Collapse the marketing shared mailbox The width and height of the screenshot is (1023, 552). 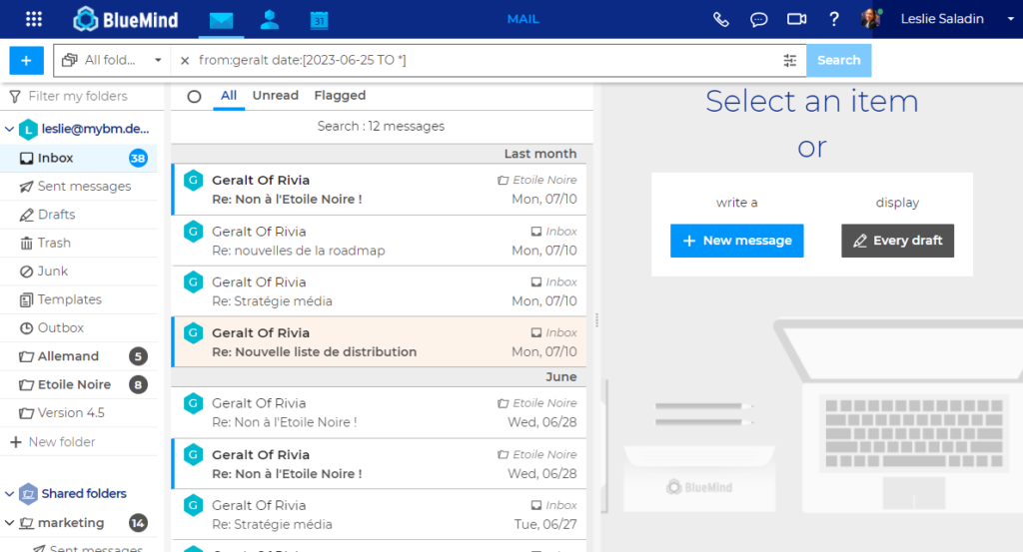pos(9,523)
